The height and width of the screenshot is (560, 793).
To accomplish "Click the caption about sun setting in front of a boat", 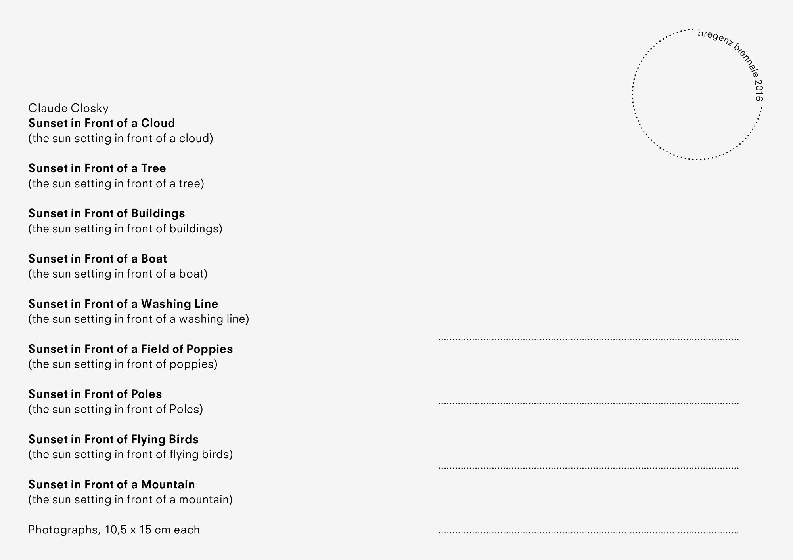I will pyautogui.click(x=118, y=274).
